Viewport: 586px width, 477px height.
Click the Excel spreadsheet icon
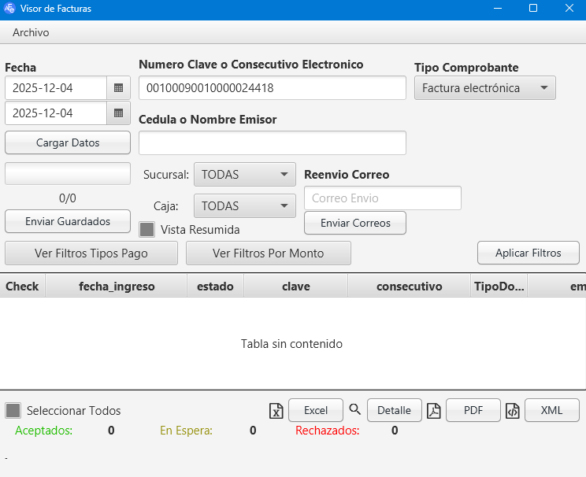276,411
